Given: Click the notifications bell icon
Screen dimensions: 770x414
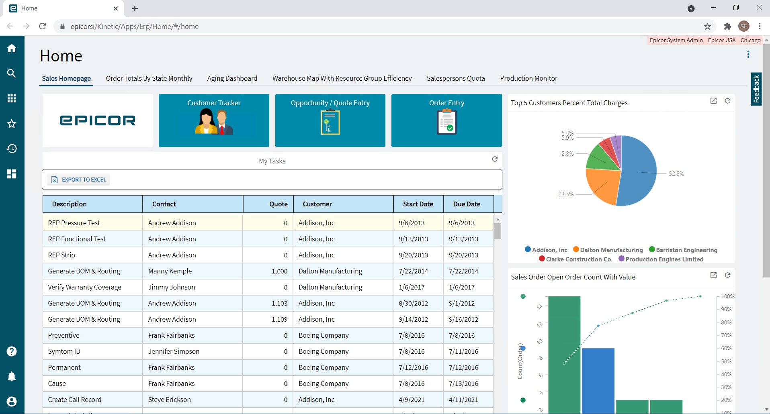Looking at the screenshot, I should coord(12,376).
